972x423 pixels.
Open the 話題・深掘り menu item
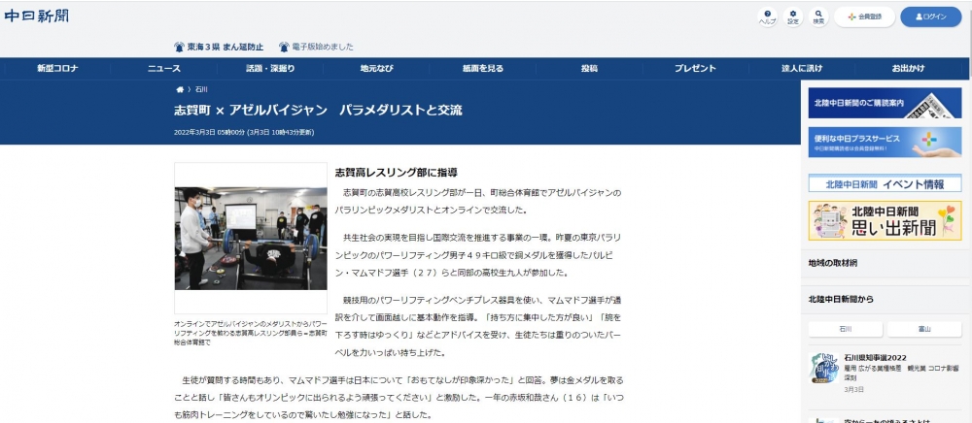(x=270, y=69)
